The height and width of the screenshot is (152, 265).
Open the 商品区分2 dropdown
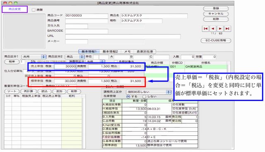pos(75,57)
